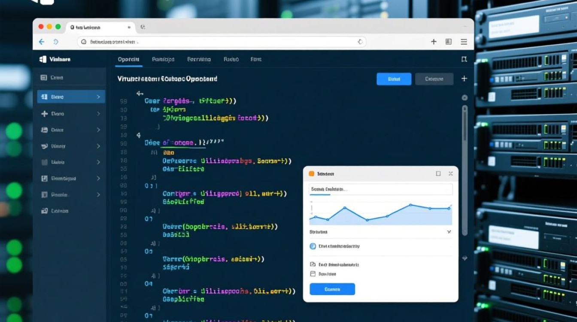The height and width of the screenshot is (322, 577).
Task: Expand the highlighted blue sidebar item's chevron
Action: click(x=98, y=97)
